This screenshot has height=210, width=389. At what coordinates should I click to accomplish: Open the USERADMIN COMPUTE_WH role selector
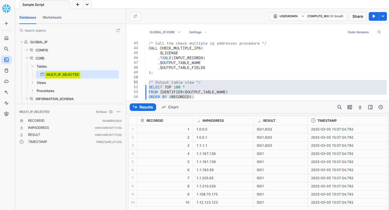point(308,16)
